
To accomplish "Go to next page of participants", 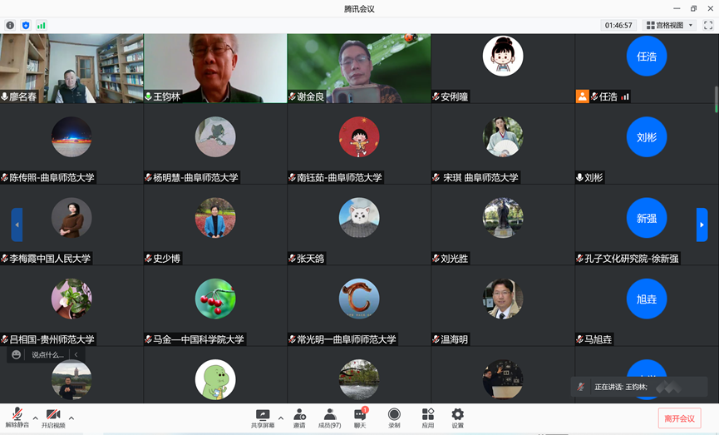I will (702, 225).
